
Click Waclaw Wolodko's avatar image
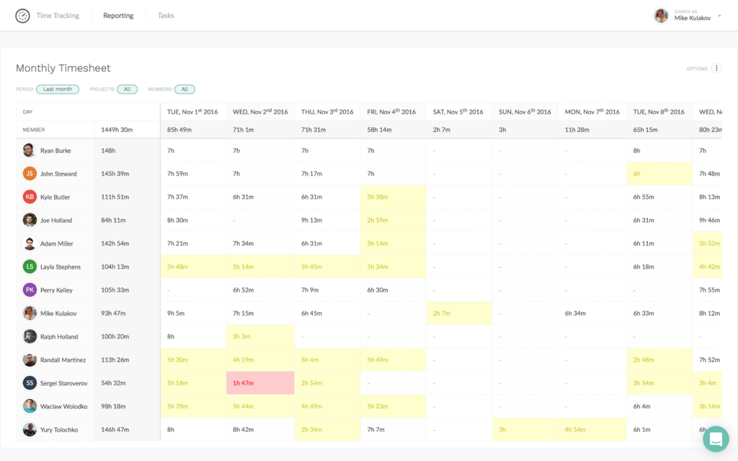click(29, 406)
